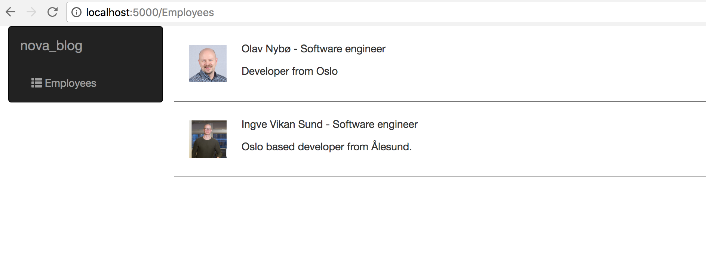The image size is (706, 261).
Task: Click dark sidebar area between nova_blog and Employees
Action: click(85, 64)
